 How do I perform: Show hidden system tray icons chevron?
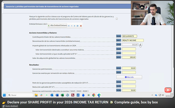click(152, 95)
